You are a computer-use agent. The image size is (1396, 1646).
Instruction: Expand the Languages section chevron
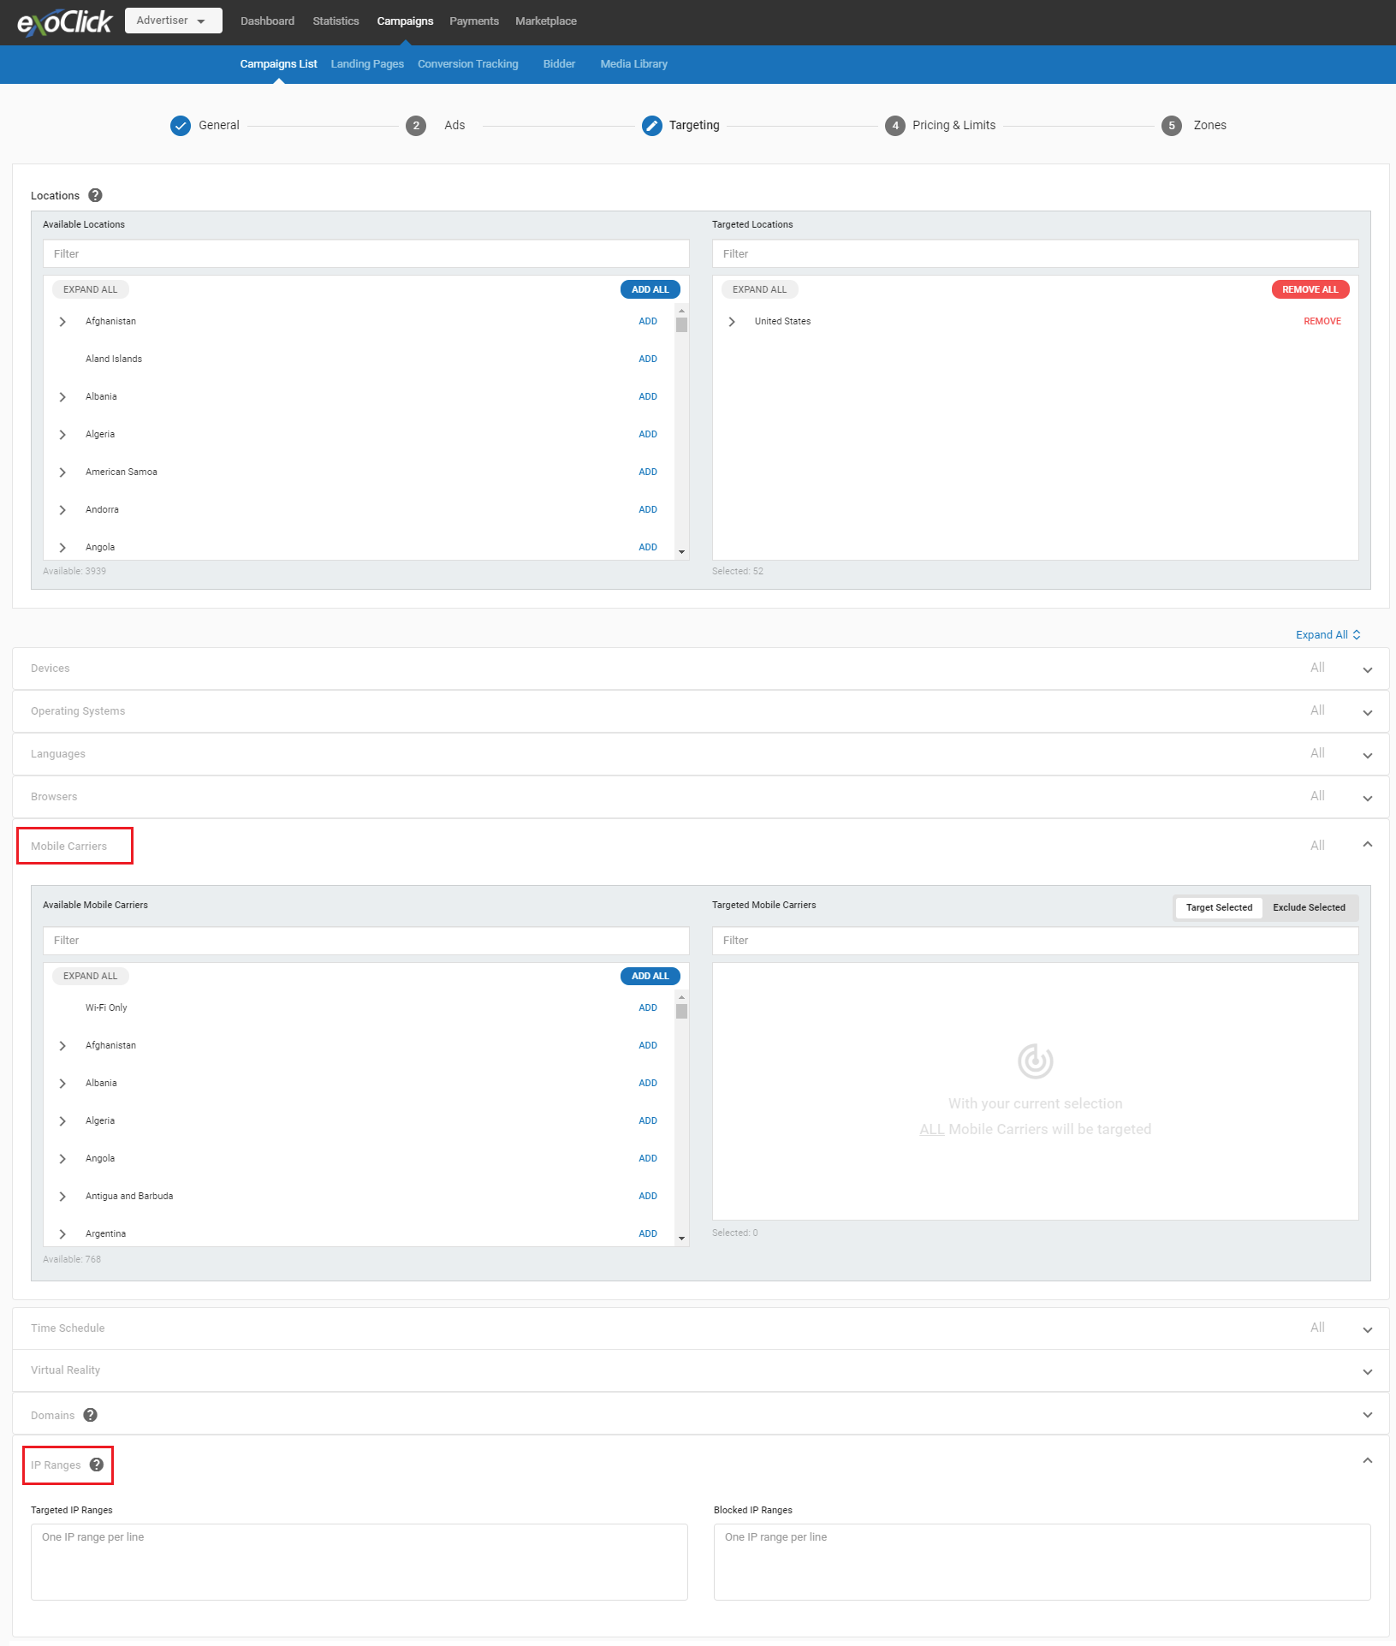pyautogui.click(x=1368, y=755)
